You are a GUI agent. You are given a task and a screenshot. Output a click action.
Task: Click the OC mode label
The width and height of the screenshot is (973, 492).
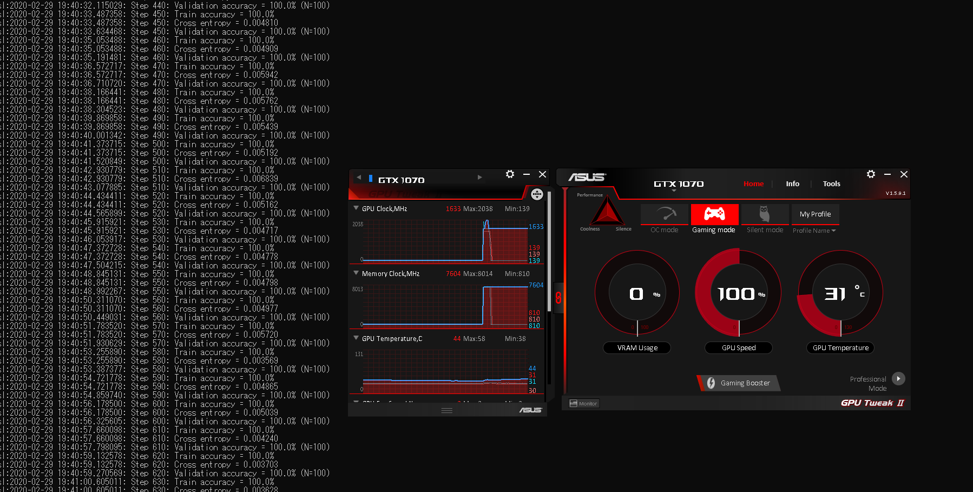tap(665, 230)
